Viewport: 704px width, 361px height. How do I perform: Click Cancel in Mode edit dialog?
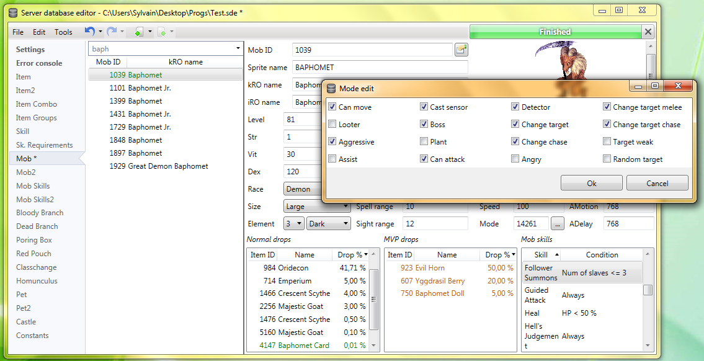(657, 183)
